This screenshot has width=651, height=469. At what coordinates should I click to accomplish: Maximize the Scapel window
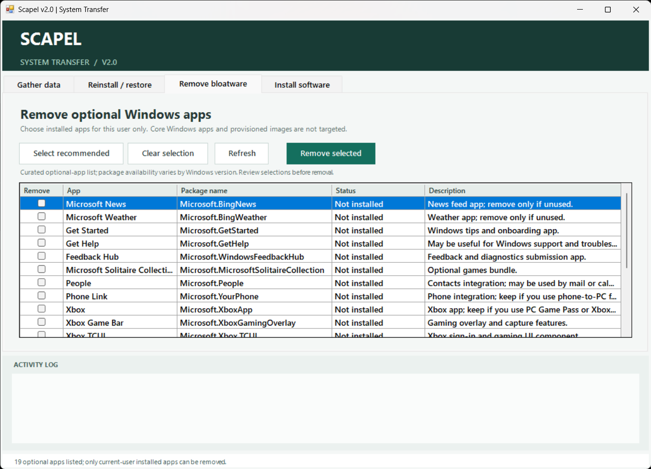pos(608,10)
